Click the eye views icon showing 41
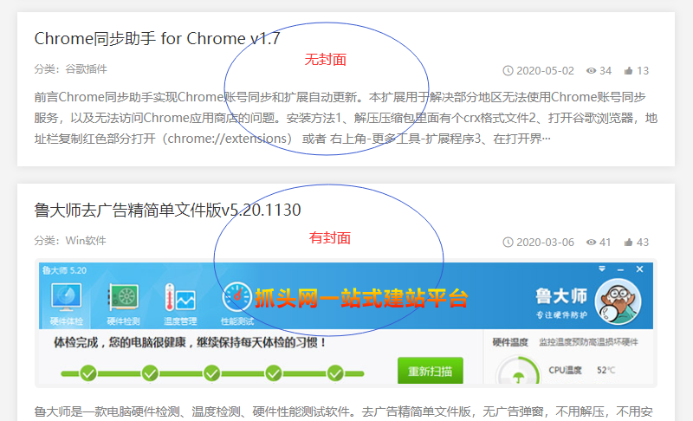This screenshot has width=693, height=421. (591, 242)
